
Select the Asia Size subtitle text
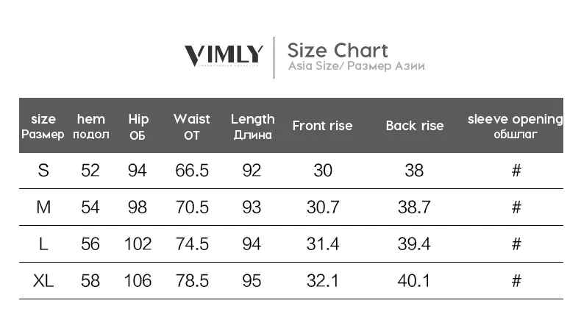357,66
